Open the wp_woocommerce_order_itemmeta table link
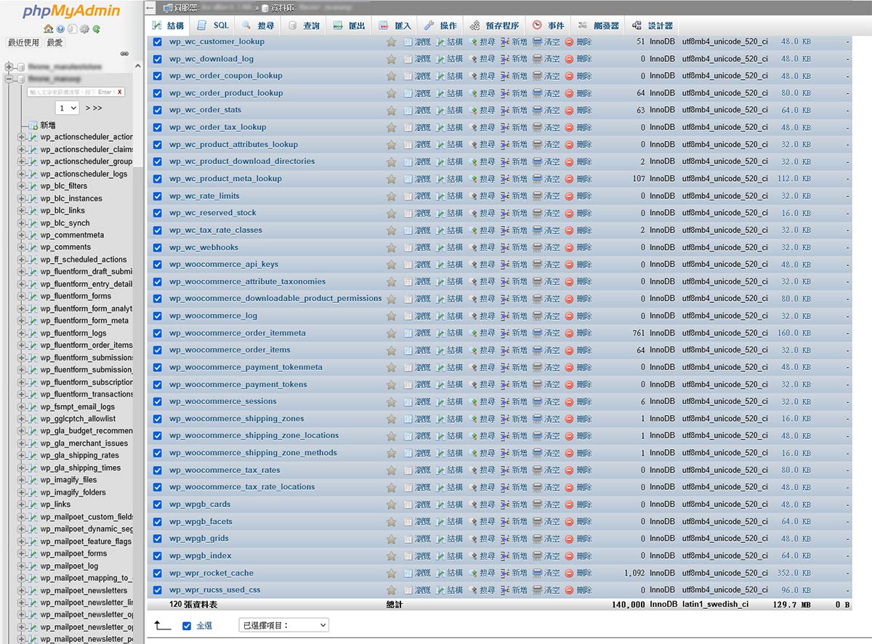872x644 pixels. pyautogui.click(x=238, y=333)
